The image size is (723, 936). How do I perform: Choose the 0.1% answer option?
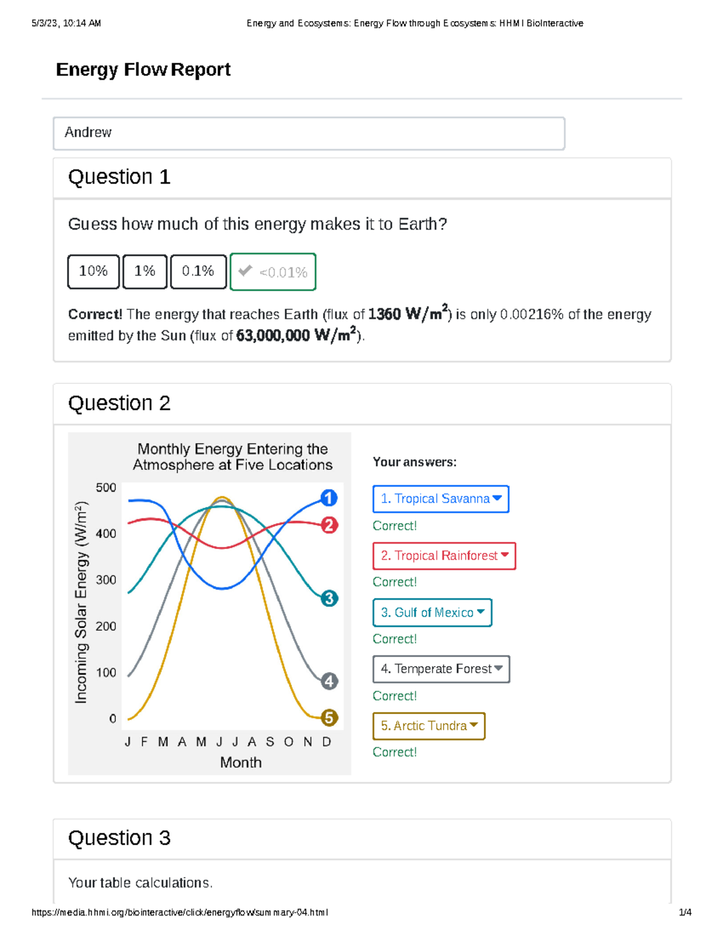(198, 271)
